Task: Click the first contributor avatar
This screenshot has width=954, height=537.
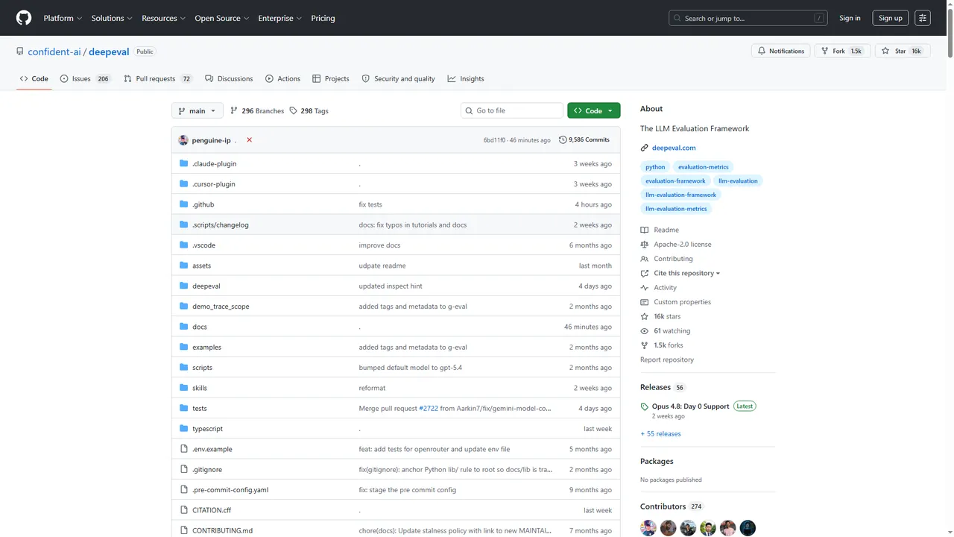Action: [648, 528]
